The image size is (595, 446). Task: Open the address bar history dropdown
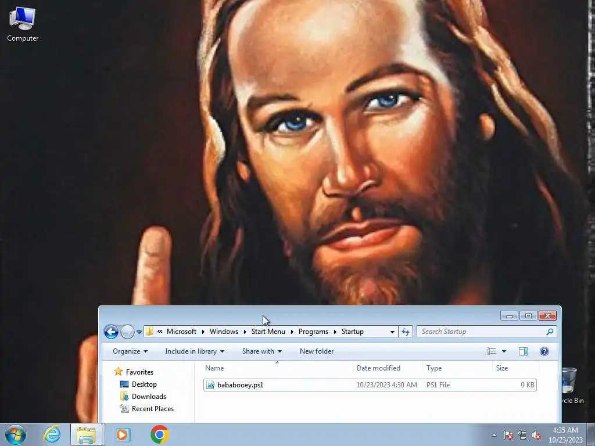coord(392,332)
